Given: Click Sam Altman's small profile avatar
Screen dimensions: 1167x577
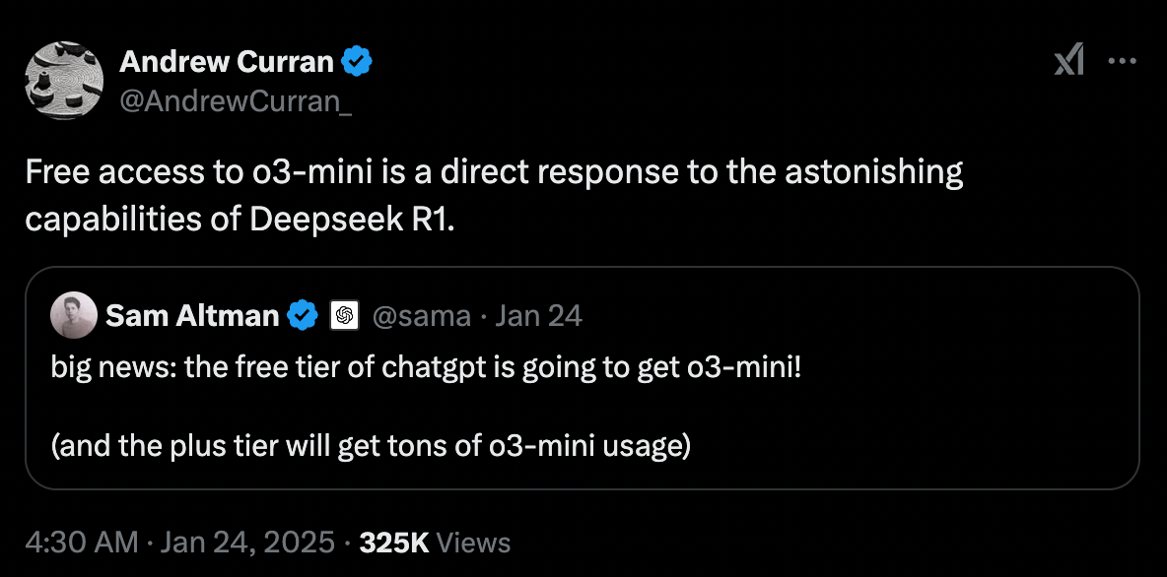Looking at the screenshot, I should 74,315.
